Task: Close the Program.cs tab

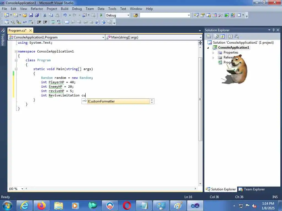Action: pyautogui.click(x=31, y=30)
